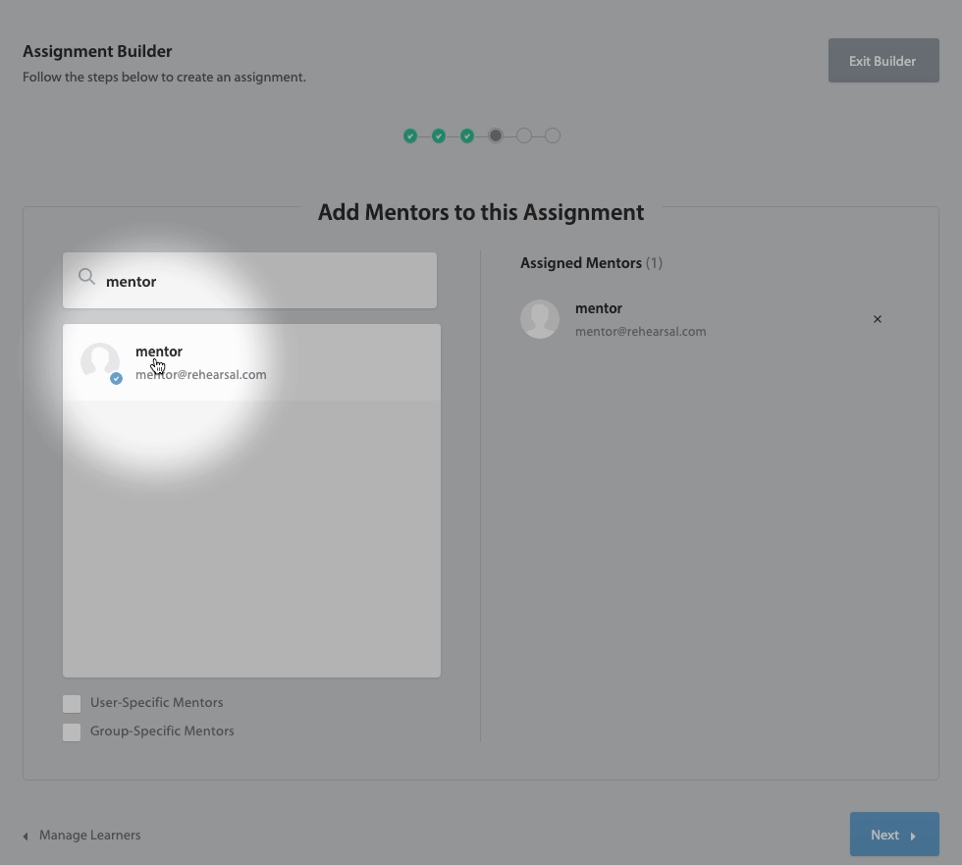Click the left arrow beside Manage Learners
Screen dimensions: 962x865
[26, 837]
